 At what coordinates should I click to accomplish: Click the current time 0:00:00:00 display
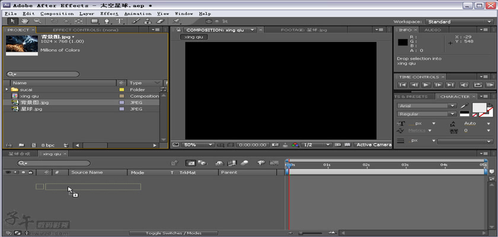[253, 145]
